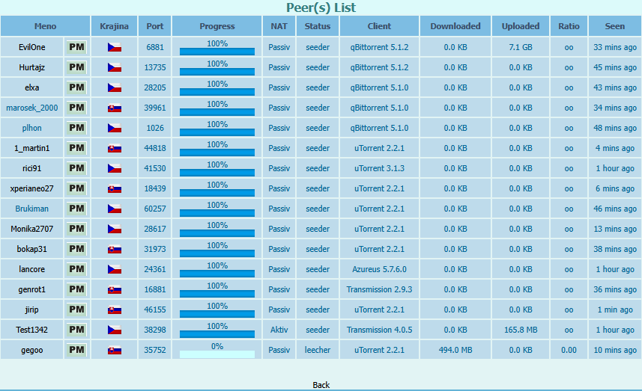The image size is (642, 391).
Task: Click the '1 min ago' seen value
Action: 615,310
